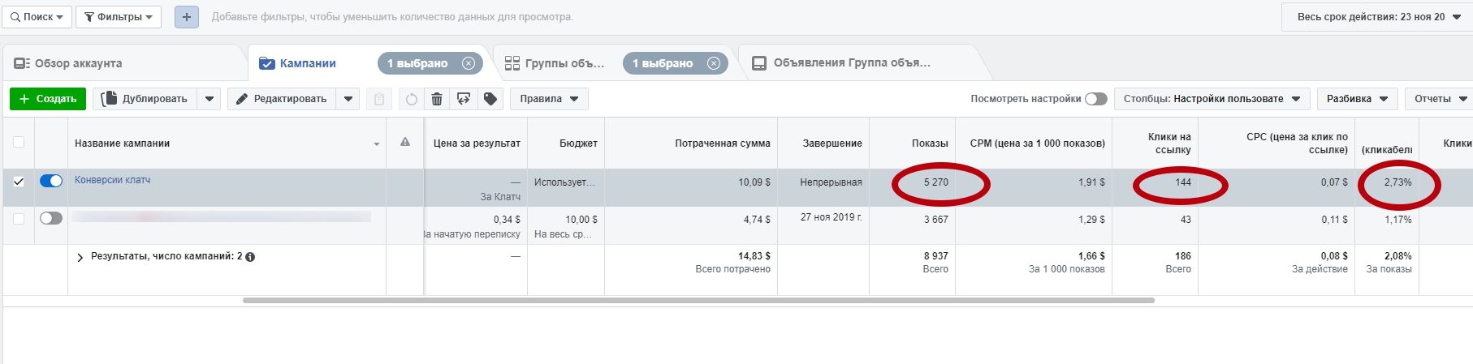
Task: Clear the ad sets '1 выбрано' selection
Action: [714, 63]
